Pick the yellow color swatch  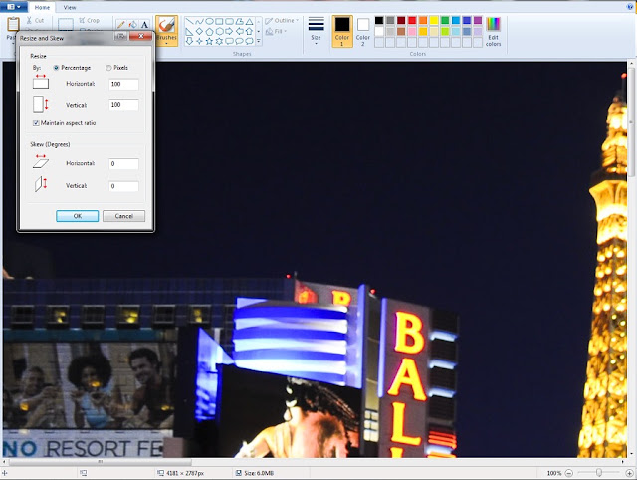(434, 20)
